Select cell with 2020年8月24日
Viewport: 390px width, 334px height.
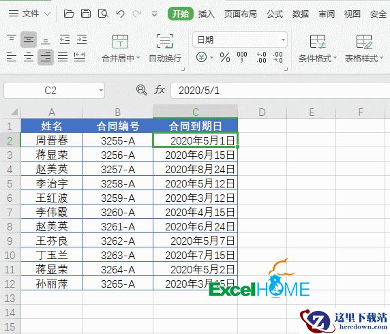coord(195,169)
